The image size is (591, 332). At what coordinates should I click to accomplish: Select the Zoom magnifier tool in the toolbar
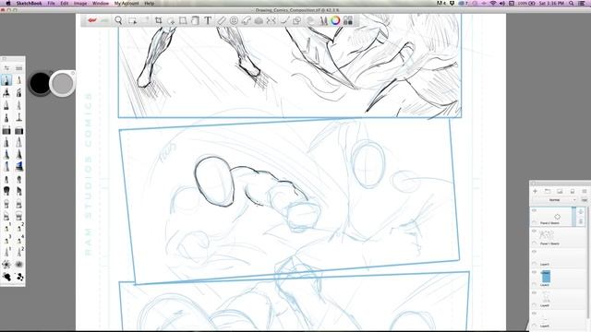[118, 20]
